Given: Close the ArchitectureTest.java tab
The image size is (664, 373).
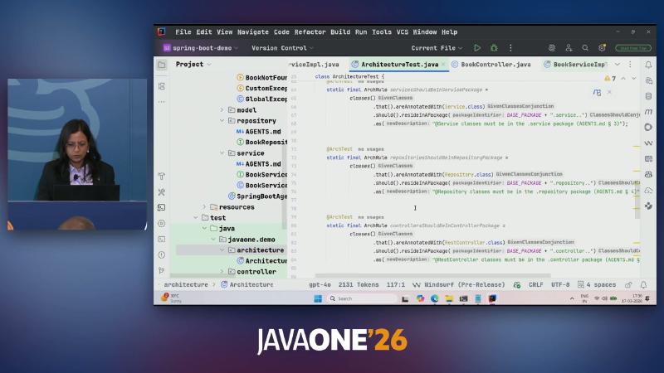Looking at the screenshot, I should point(443,65).
